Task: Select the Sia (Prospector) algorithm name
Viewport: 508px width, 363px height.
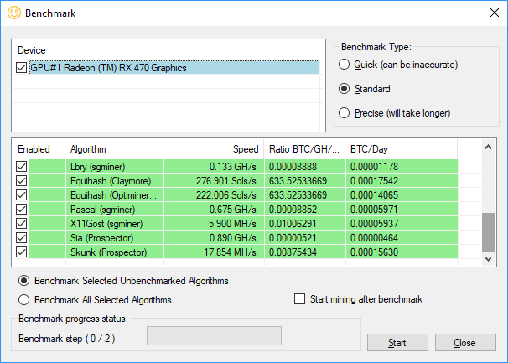Action: (x=101, y=238)
